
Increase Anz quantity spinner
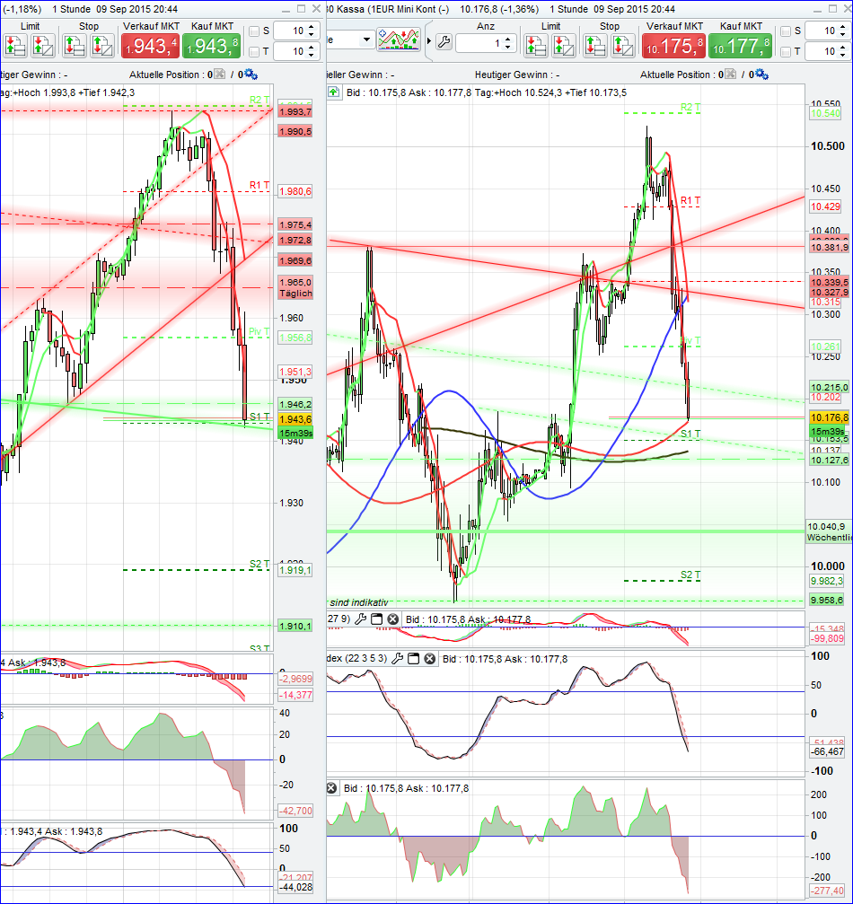point(507,39)
